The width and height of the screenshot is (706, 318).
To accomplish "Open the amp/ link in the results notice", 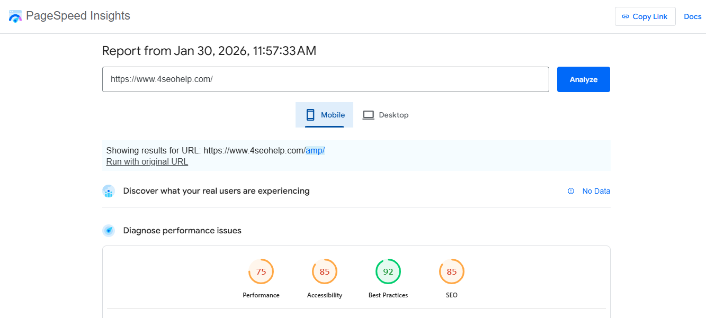I will 315,150.
